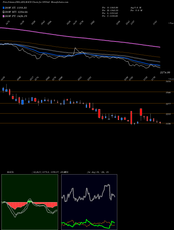Click the 'MACD:' indicator label

coord(10,172)
